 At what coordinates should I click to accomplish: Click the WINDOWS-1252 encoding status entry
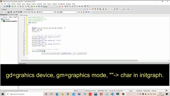click(x=103, y=91)
